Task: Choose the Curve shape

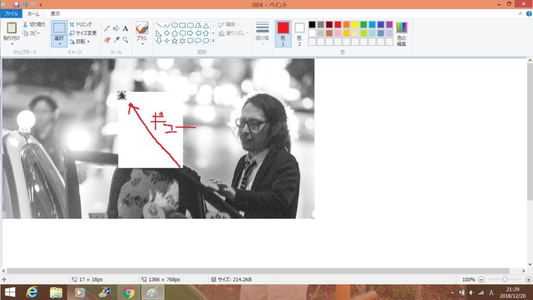Action: pyautogui.click(x=167, y=26)
